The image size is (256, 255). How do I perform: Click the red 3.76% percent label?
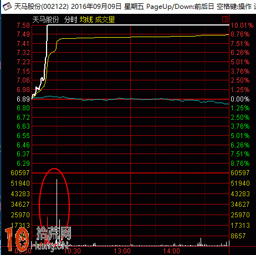click(240, 71)
